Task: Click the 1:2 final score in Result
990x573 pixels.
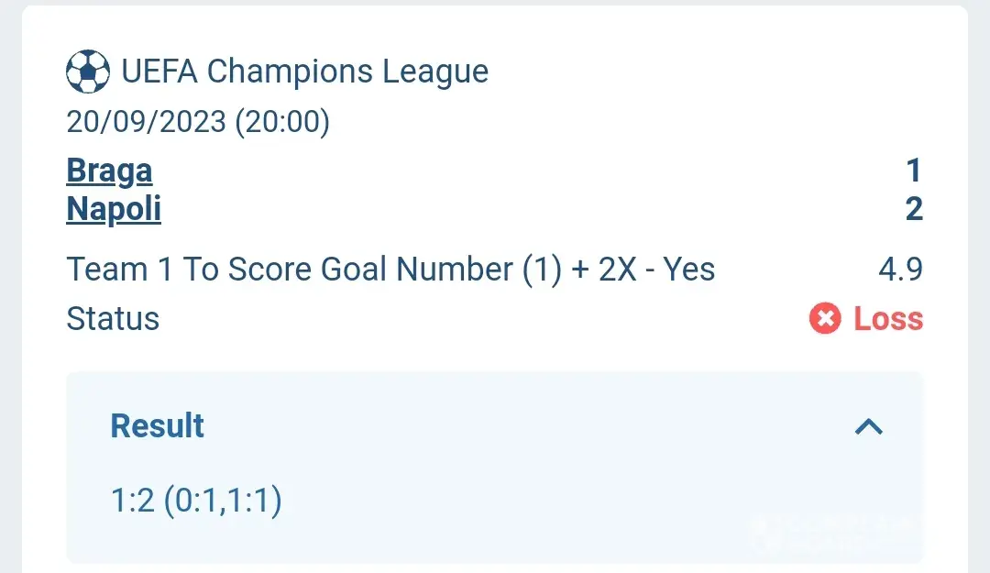Action: [x=132, y=501]
